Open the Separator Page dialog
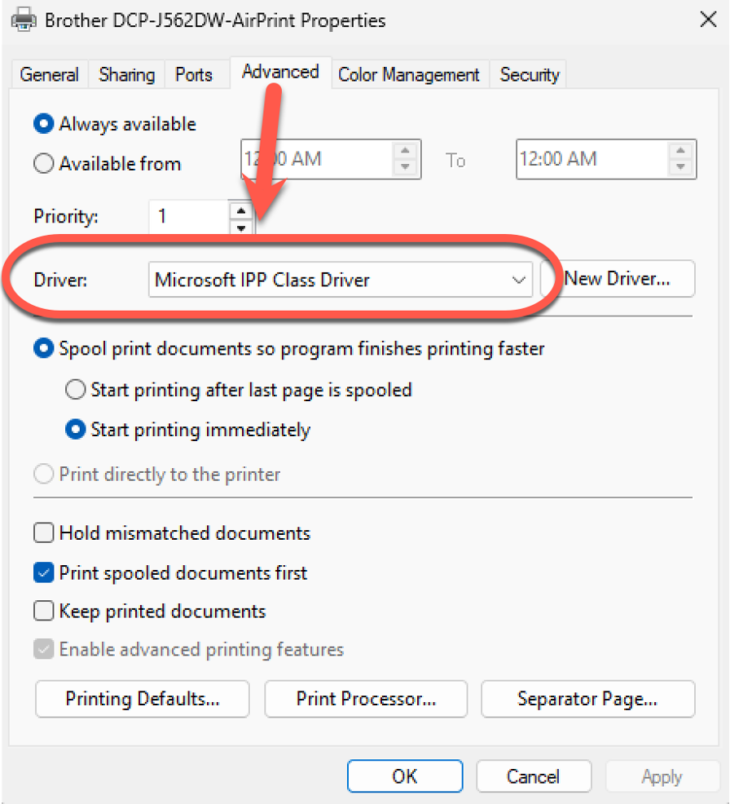 [x=587, y=699]
